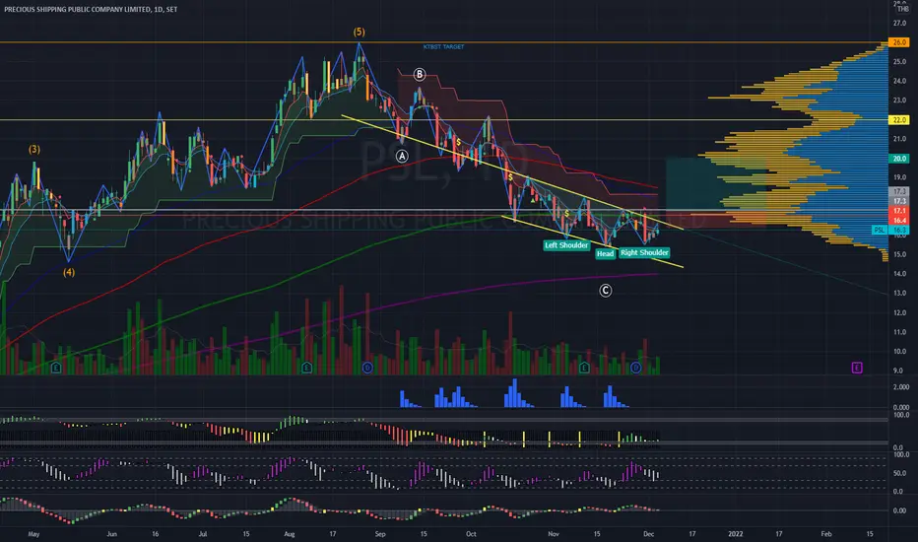Screen dimensions: 918x542
Task: Click the green 20.0 price label
Action: tap(899, 159)
